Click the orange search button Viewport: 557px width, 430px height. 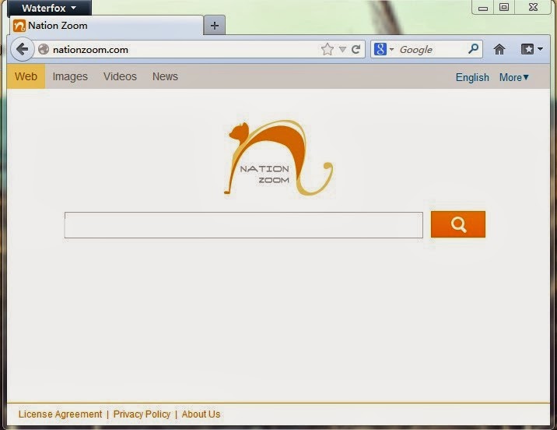pyautogui.click(x=458, y=224)
